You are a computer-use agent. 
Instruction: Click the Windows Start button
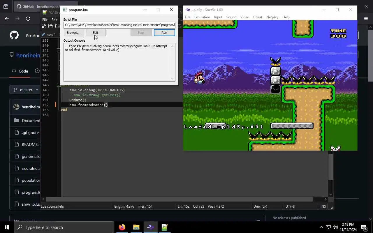(7, 227)
